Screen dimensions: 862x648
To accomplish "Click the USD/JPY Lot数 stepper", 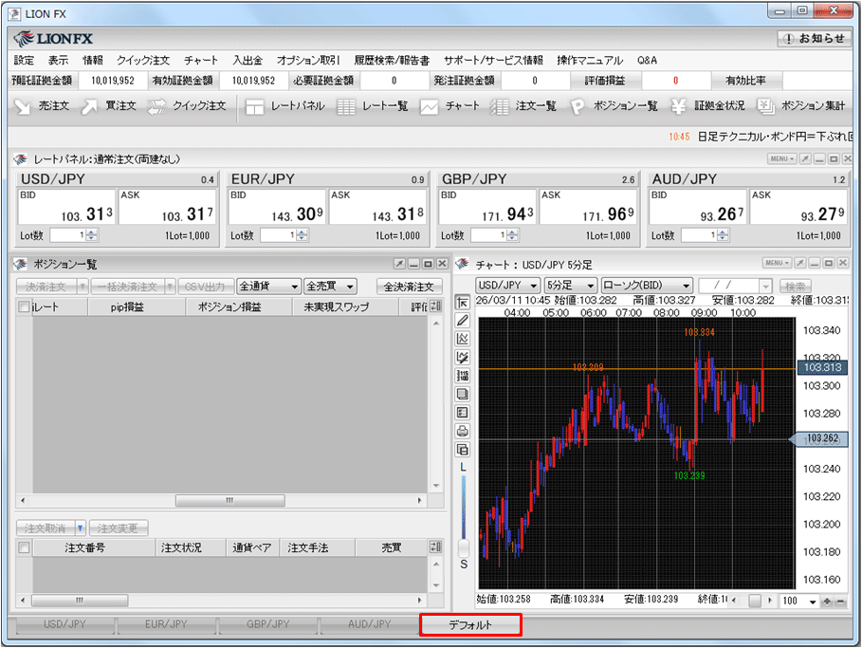I will [x=91, y=235].
